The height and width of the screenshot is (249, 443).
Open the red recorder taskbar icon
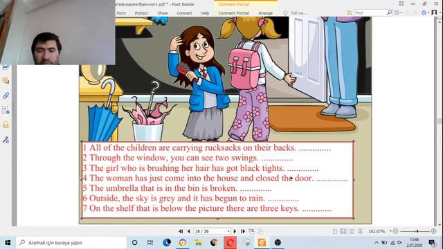[x=230, y=243]
